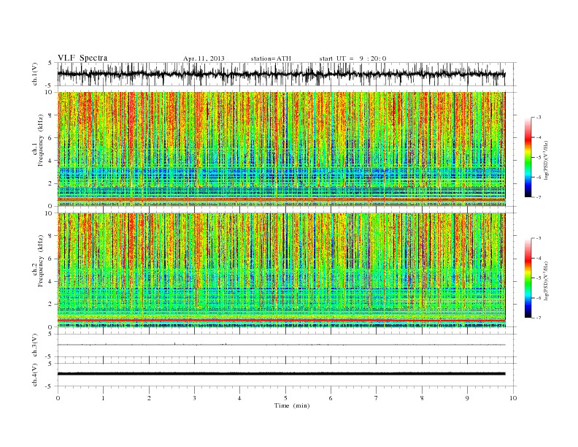This screenshot has width=578, height=447.
Task: Click inside the ch.2 spectrogram panel
Action: point(281,270)
